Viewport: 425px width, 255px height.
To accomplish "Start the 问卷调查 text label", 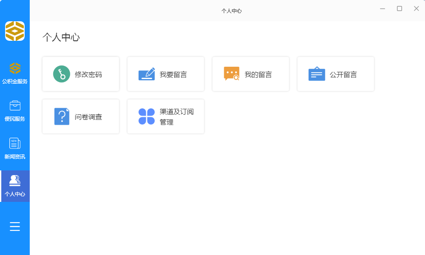I will point(88,117).
